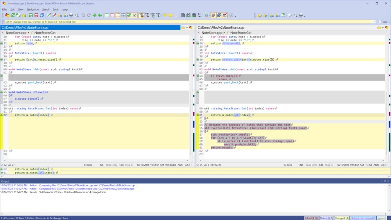Click the Results line in Output panel
The width and height of the screenshot is (391, 220).
click(x=53, y=192)
